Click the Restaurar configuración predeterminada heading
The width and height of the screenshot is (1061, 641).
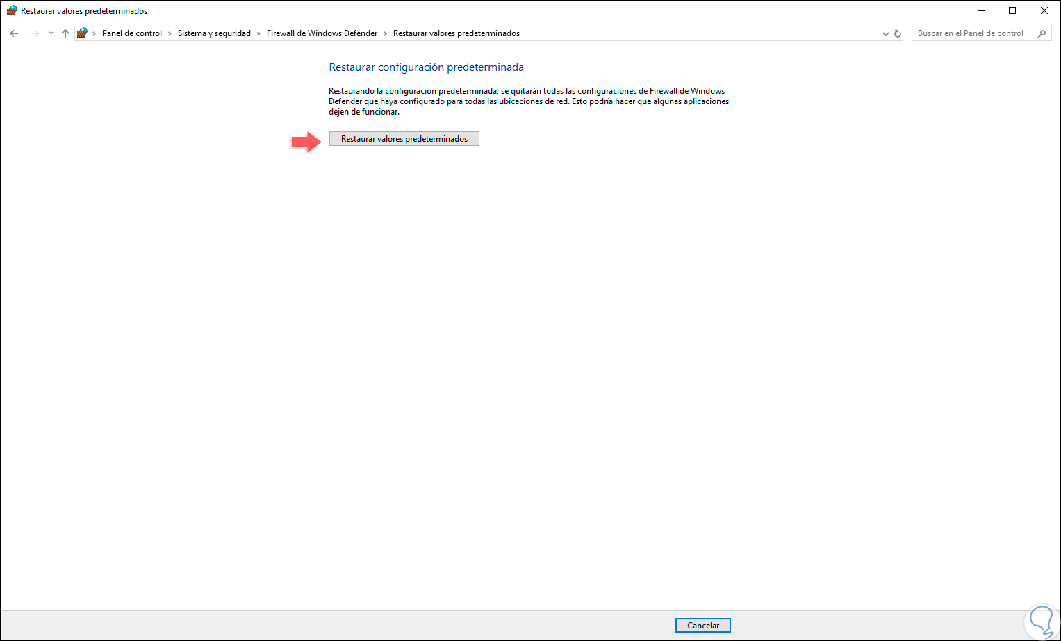pyautogui.click(x=426, y=67)
